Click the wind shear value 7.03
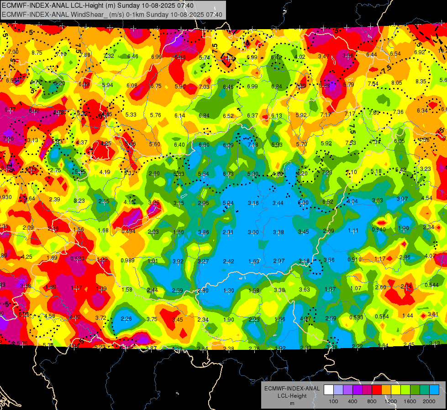Screen dimensions: 447x410 pos(204,87)
